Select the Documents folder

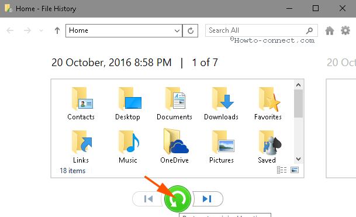pos(174,104)
